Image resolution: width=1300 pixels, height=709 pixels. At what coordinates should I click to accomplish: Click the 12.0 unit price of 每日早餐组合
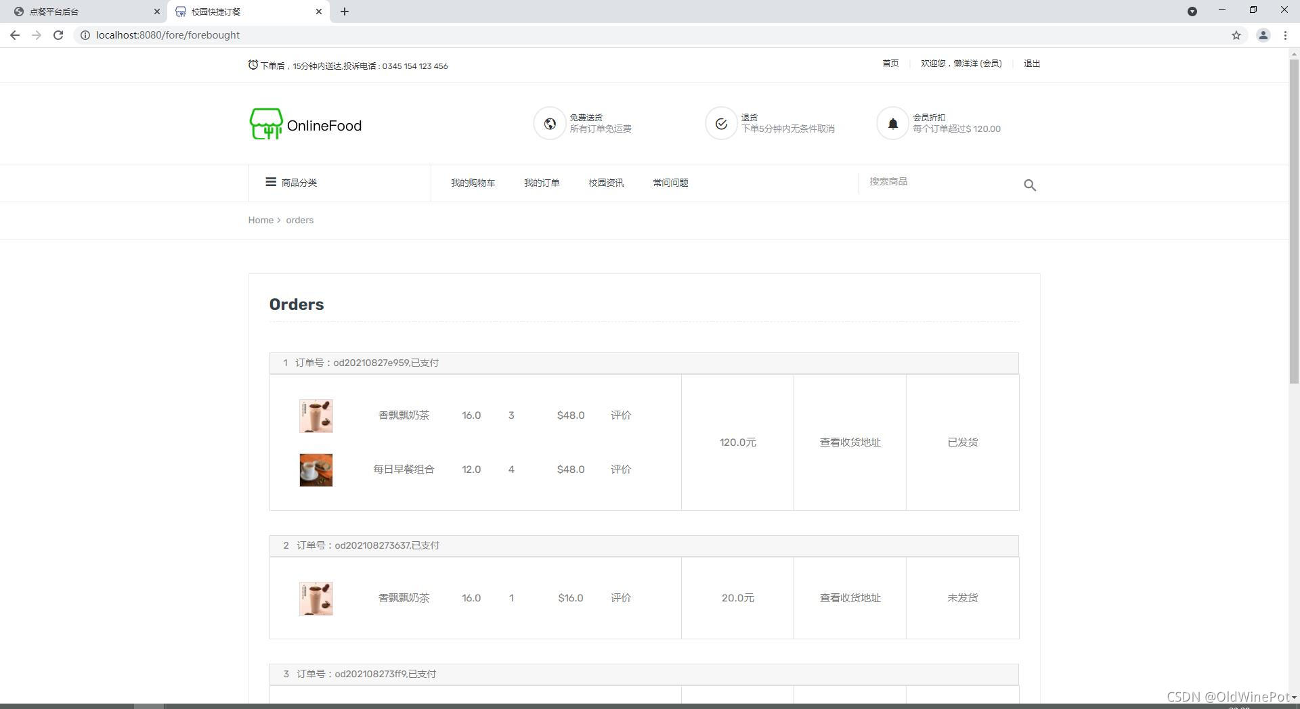pos(471,470)
